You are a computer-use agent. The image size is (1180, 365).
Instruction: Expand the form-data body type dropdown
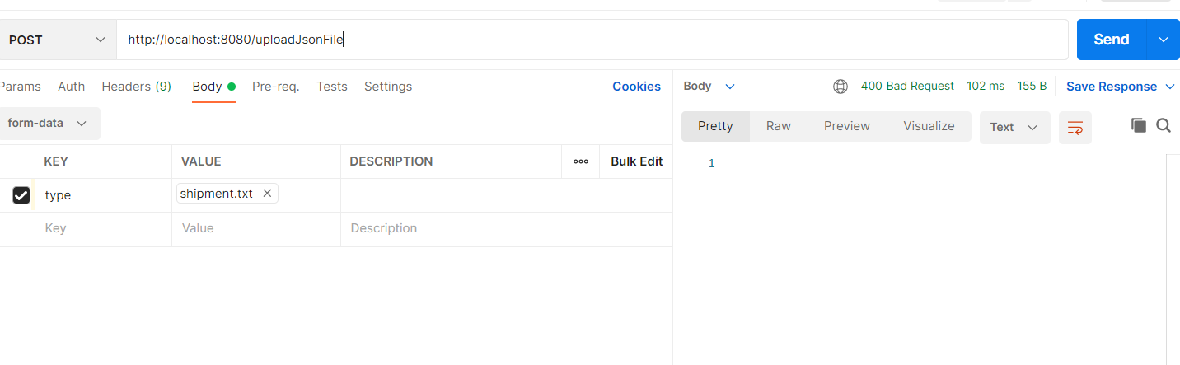(x=47, y=123)
